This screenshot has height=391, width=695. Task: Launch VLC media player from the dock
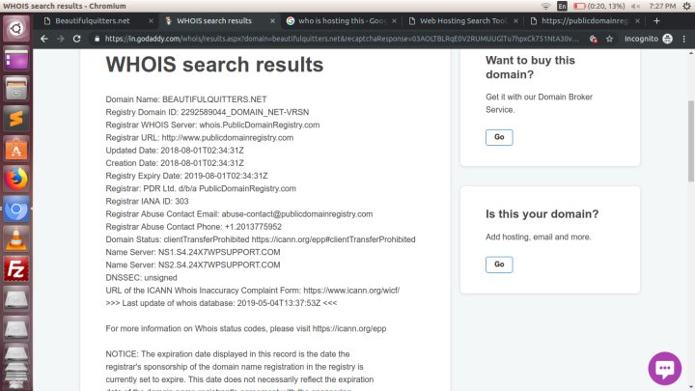coord(16,239)
